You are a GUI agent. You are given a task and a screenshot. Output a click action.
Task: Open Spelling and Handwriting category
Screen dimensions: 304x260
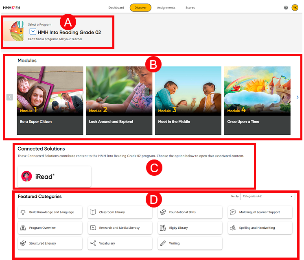pyautogui.click(x=260, y=227)
